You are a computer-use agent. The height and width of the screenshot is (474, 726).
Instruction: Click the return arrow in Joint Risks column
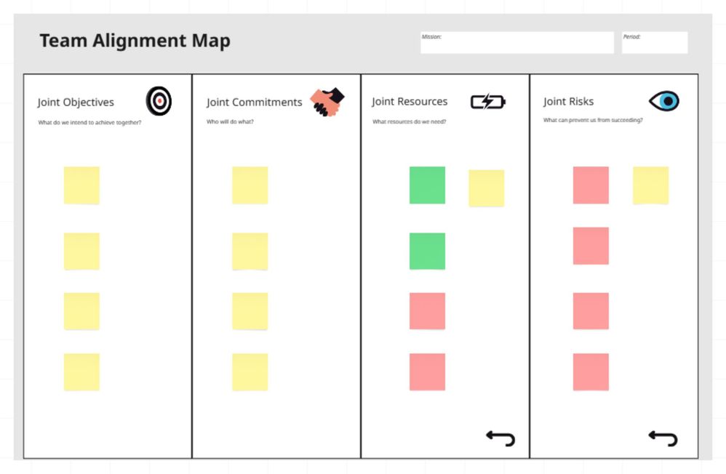click(663, 438)
